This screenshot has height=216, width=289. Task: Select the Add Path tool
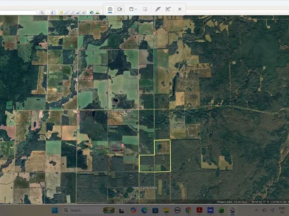click(73, 13)
